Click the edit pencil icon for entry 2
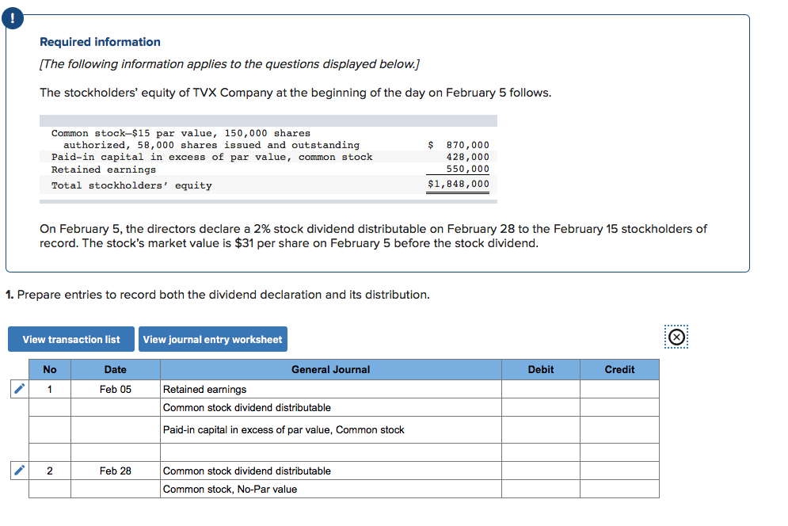Screen dimensions: 788x526 [x=18, y=470]
